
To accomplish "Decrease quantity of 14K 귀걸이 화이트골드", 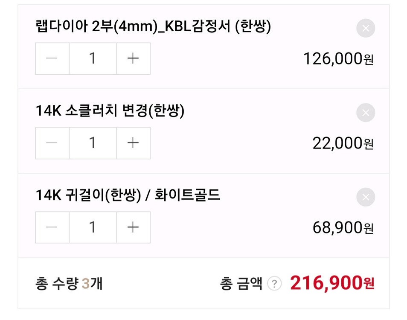I will point(52,227).
